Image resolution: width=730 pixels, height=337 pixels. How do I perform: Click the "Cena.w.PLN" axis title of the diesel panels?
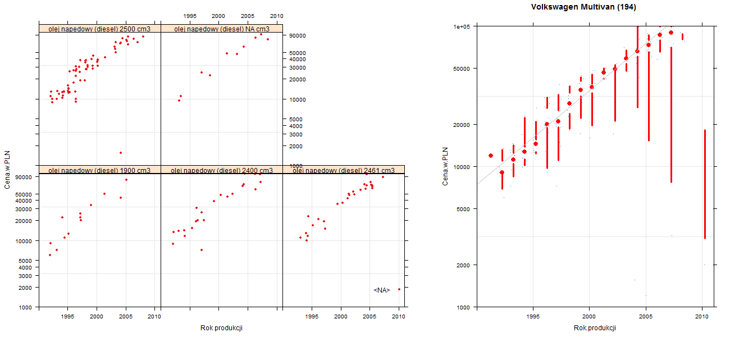[7, 171]
